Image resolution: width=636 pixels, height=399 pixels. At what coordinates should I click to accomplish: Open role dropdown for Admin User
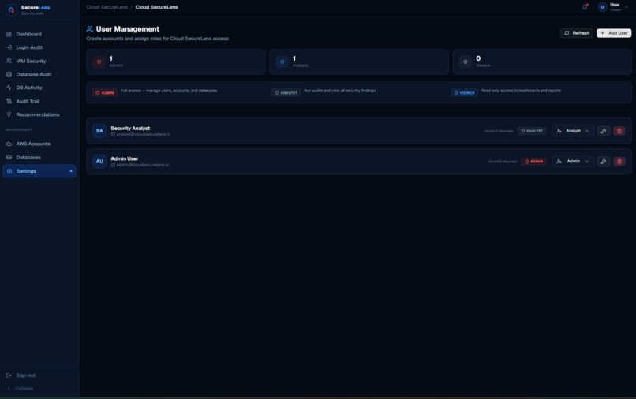(573, 162)
